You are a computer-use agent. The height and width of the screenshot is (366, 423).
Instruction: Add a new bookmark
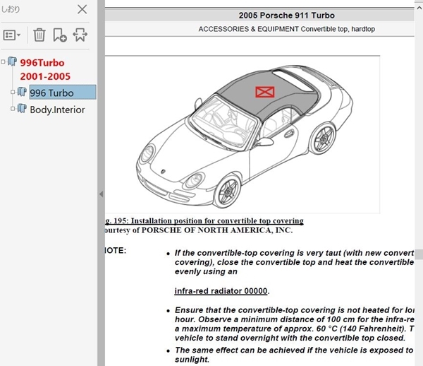point(60,35)
